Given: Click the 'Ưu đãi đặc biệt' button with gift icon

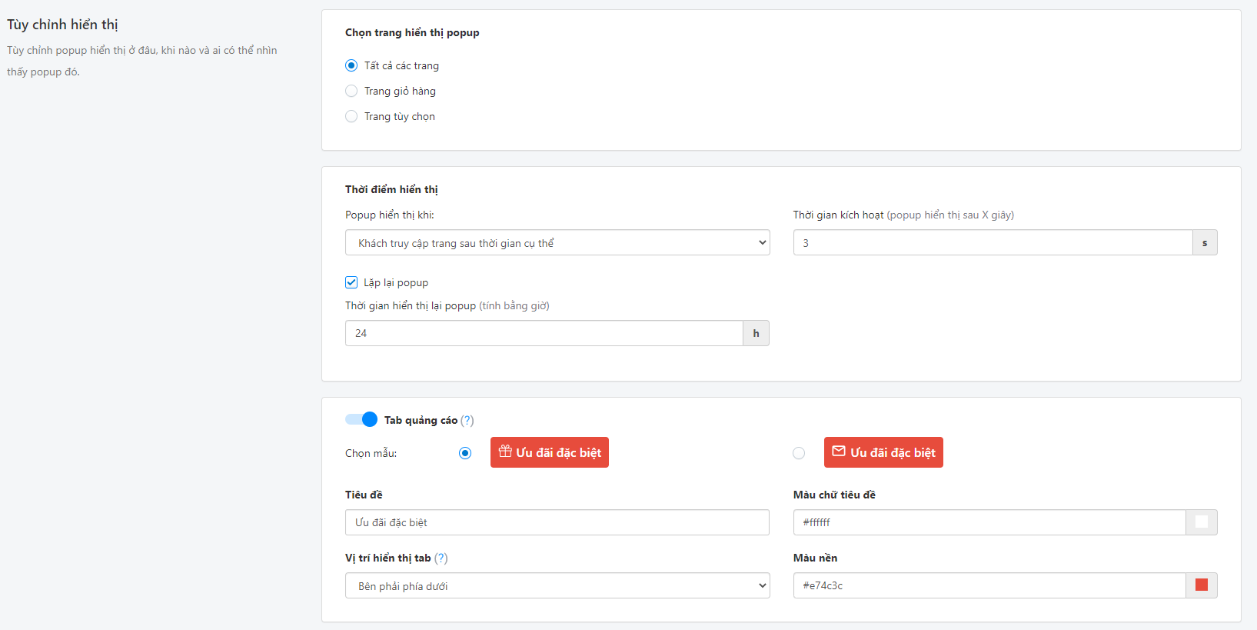Looking at the screenshot, I should (550, 452).
